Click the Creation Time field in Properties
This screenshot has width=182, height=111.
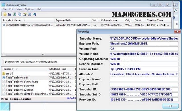pos(144,69)
